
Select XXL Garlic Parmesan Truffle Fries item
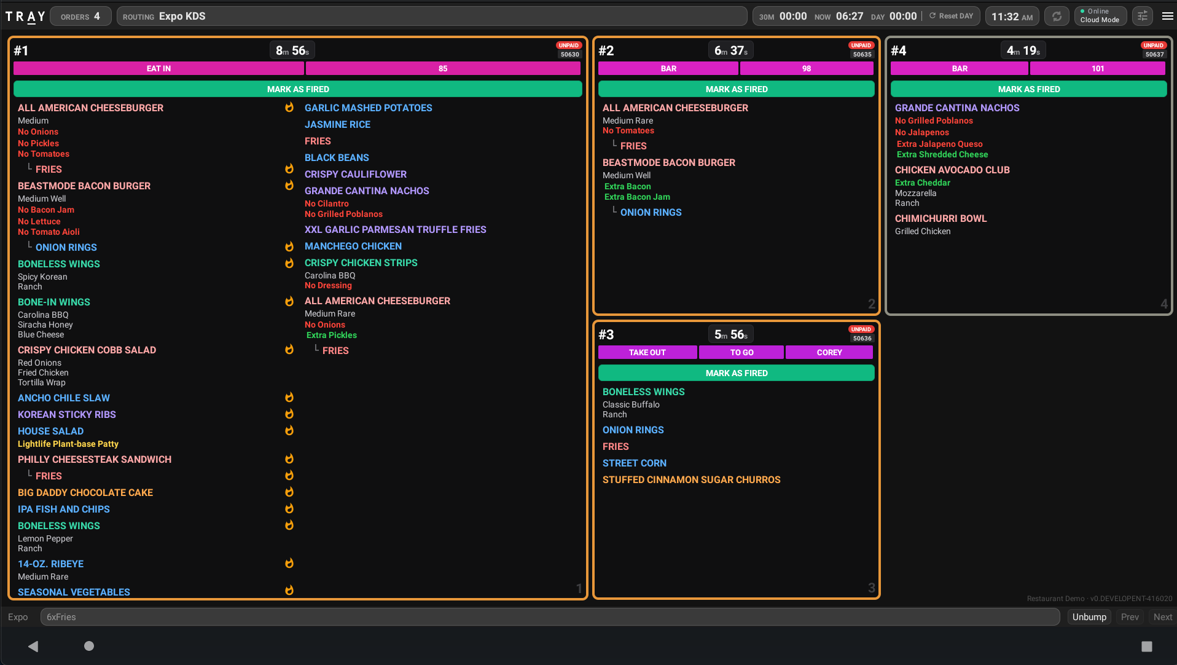tap(396, 229)
